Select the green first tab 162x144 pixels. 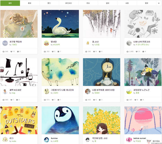pos(10,3)
